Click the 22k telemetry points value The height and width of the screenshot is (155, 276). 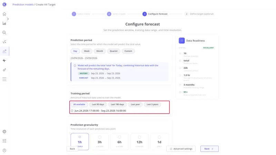click(186, 68)
